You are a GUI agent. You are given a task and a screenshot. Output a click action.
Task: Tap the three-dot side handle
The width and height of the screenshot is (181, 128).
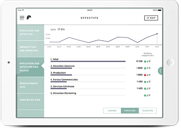point(160,71)
